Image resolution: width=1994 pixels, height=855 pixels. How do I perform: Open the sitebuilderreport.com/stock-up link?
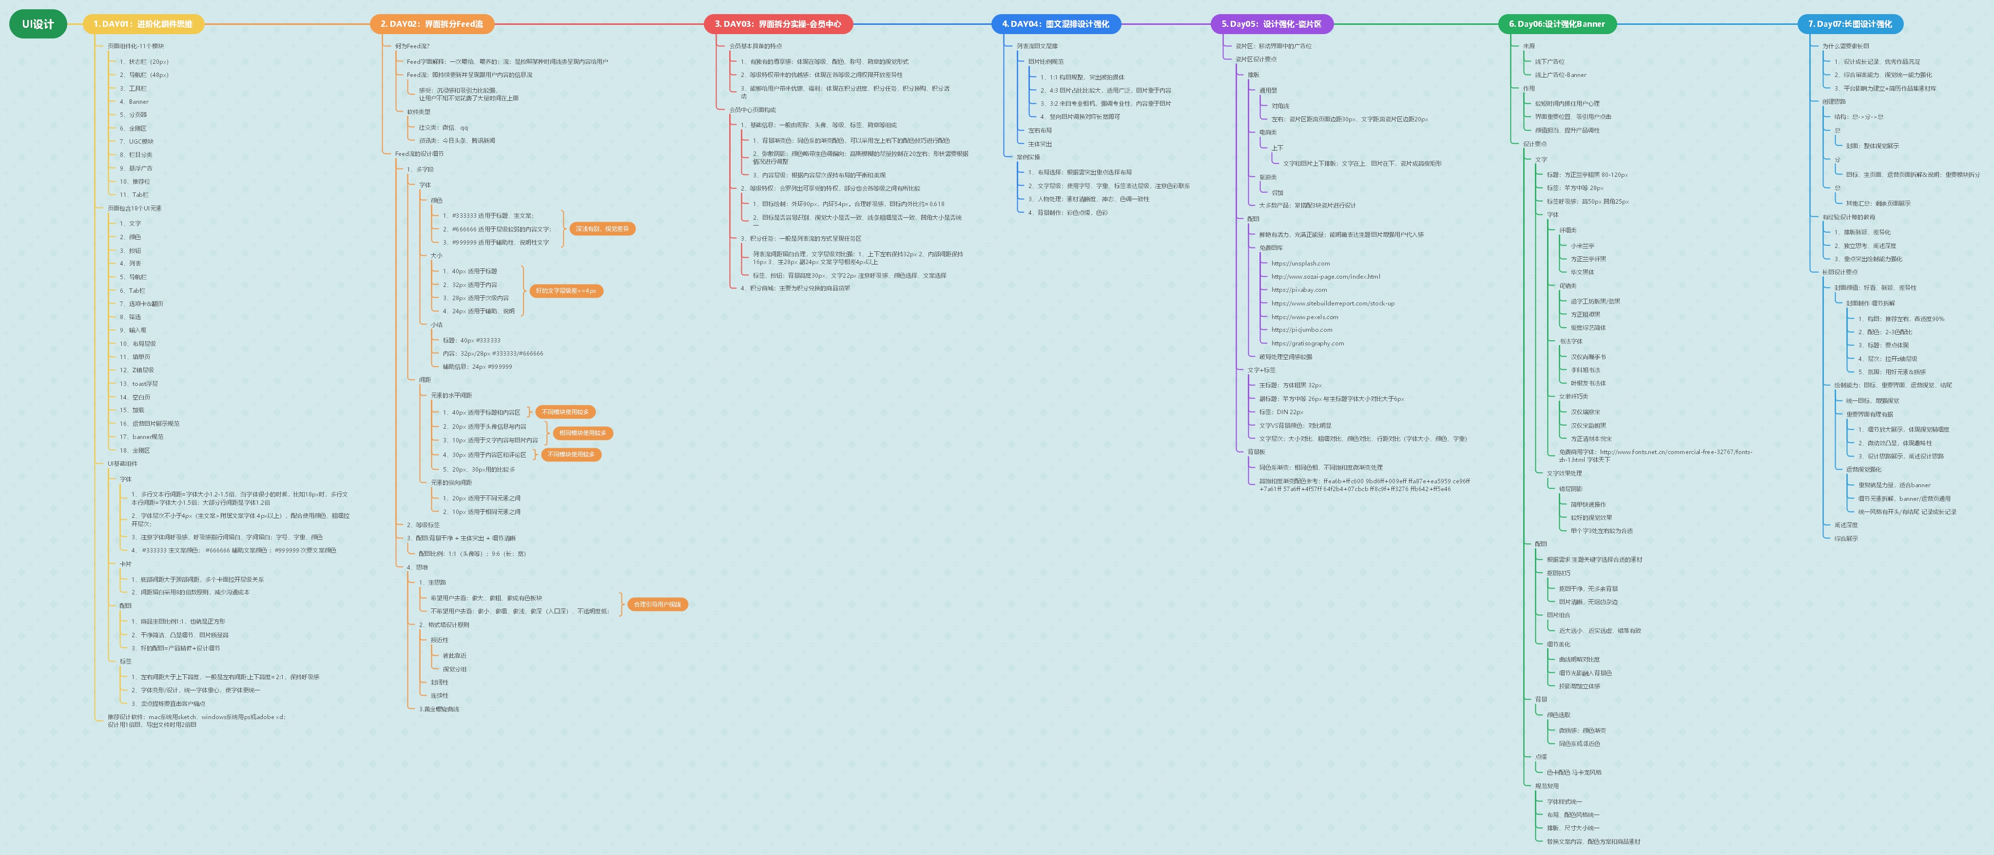tap(1332, 304)
